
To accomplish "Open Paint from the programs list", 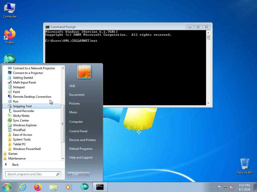I will (x=31, y=92).
